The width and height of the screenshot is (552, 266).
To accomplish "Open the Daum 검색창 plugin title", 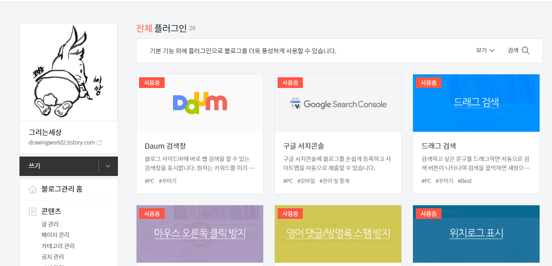I will (x=165, y=146).
